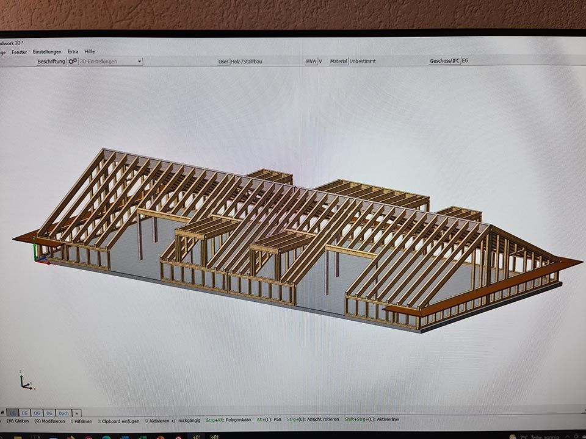Select the UG storey tab
586x439 pixels.
click(x=13, y=412)
